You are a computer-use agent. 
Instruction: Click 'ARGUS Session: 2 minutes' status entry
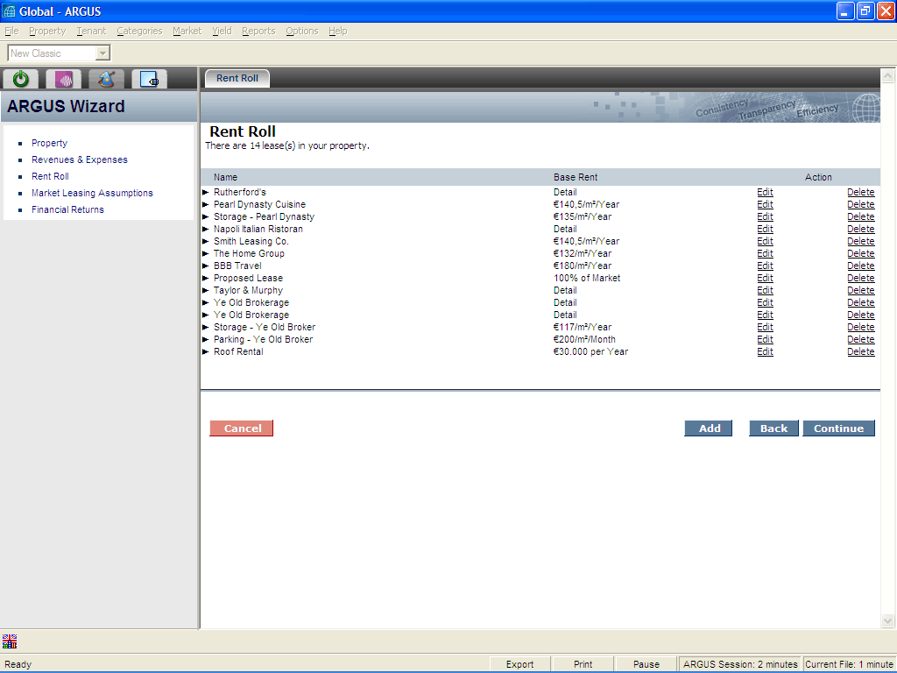[740, 664]
